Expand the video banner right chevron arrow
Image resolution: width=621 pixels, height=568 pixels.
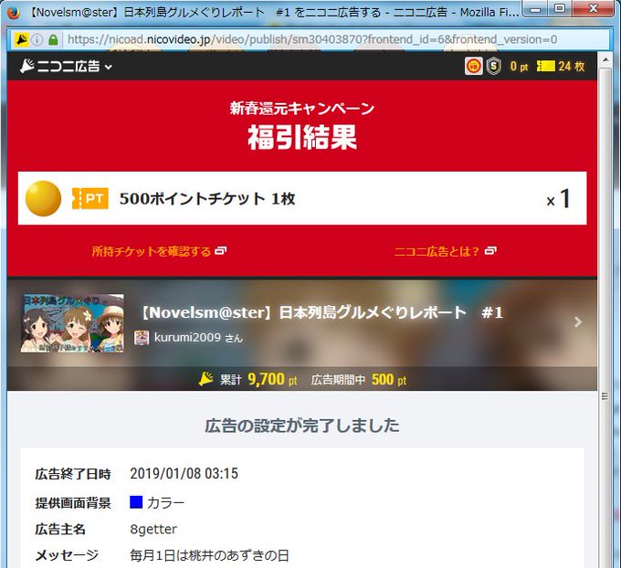578,322
